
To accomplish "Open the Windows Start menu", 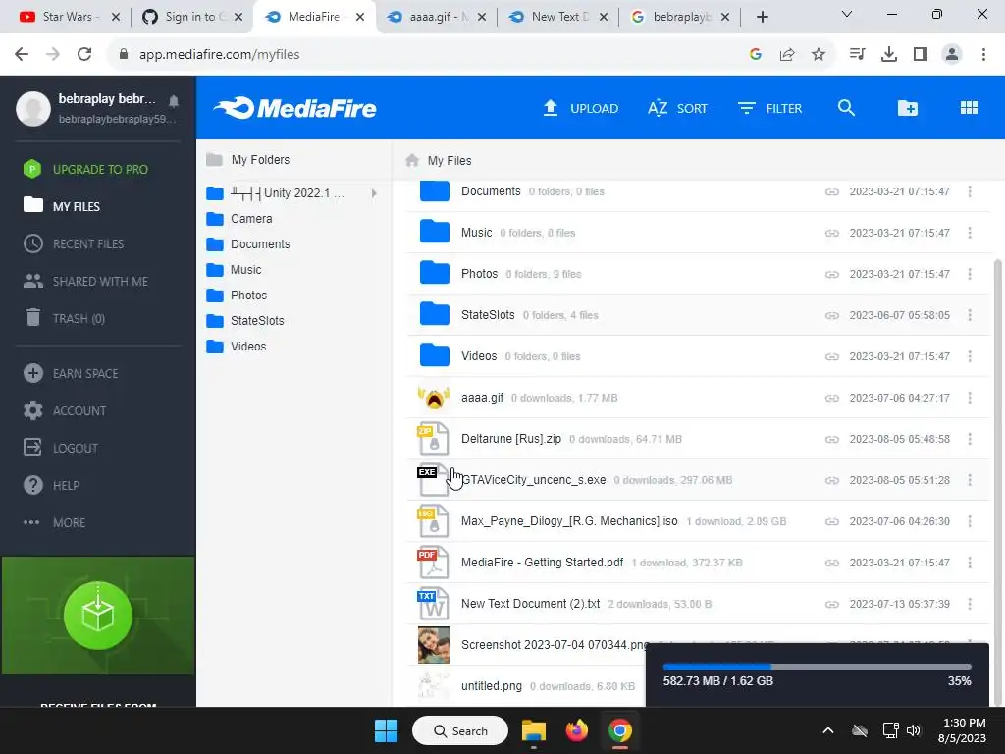I will pyautogui.click(x=386, y=730).
